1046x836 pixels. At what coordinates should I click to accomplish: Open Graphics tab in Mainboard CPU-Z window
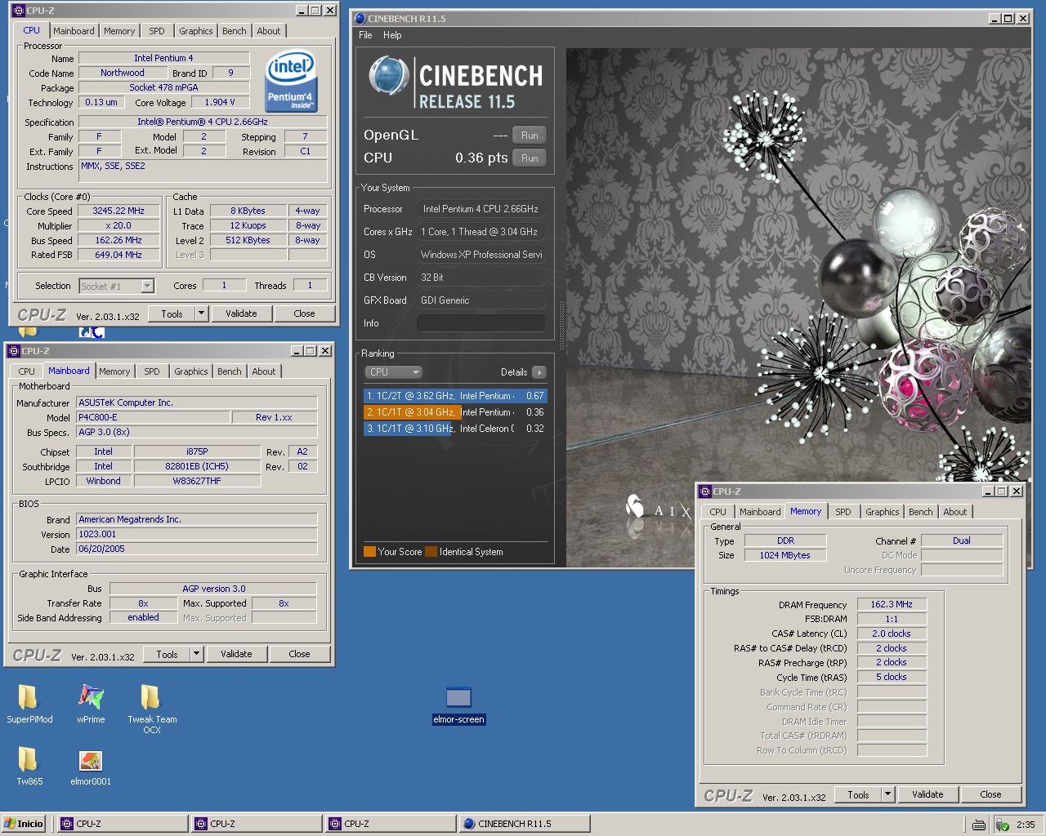(x=191, y=371)
